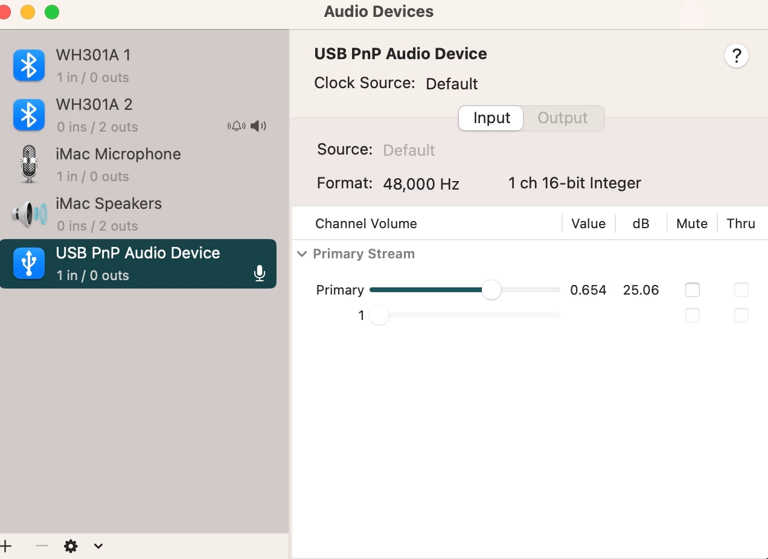Expand the chevron next to gear icon
The width and height of the screenshot is (768, 559).
pos(98,546)
